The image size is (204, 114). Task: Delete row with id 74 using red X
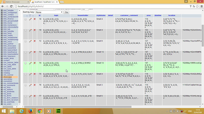(x=35, y=63)
